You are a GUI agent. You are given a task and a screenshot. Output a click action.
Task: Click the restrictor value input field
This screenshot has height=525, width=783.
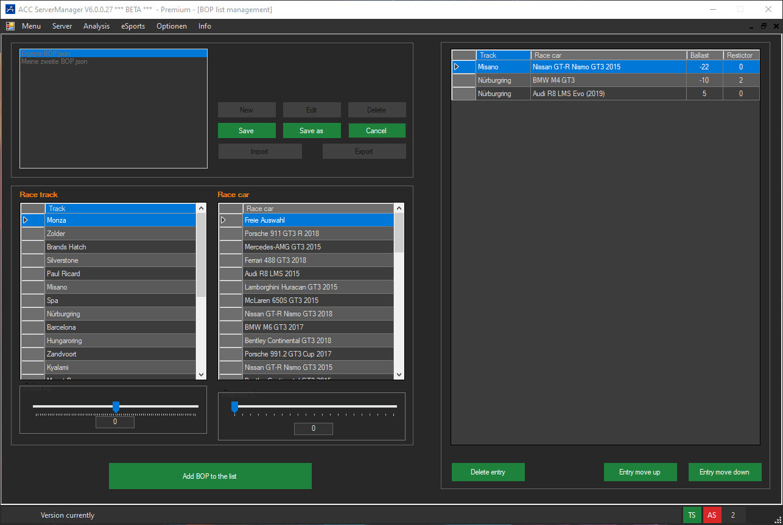(x=313, y=428)
